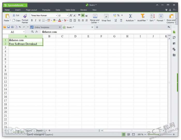181x140 pixels.
Task: Center cell text horizontally
Action: [x=83, y=20]
